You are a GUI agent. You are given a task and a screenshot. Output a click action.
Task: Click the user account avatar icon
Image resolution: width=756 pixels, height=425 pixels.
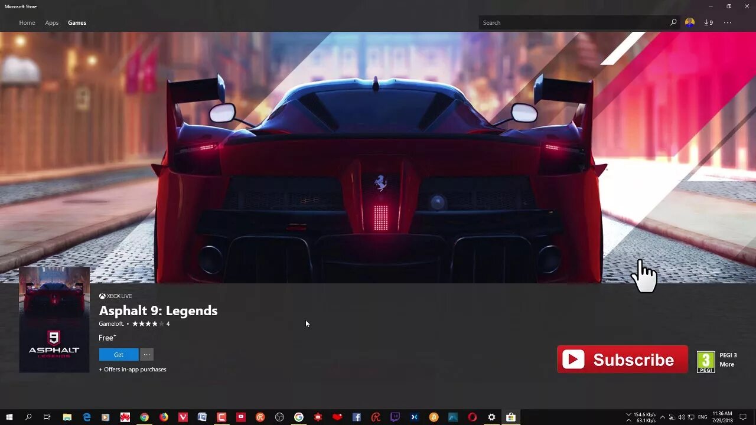click(689, 22)
